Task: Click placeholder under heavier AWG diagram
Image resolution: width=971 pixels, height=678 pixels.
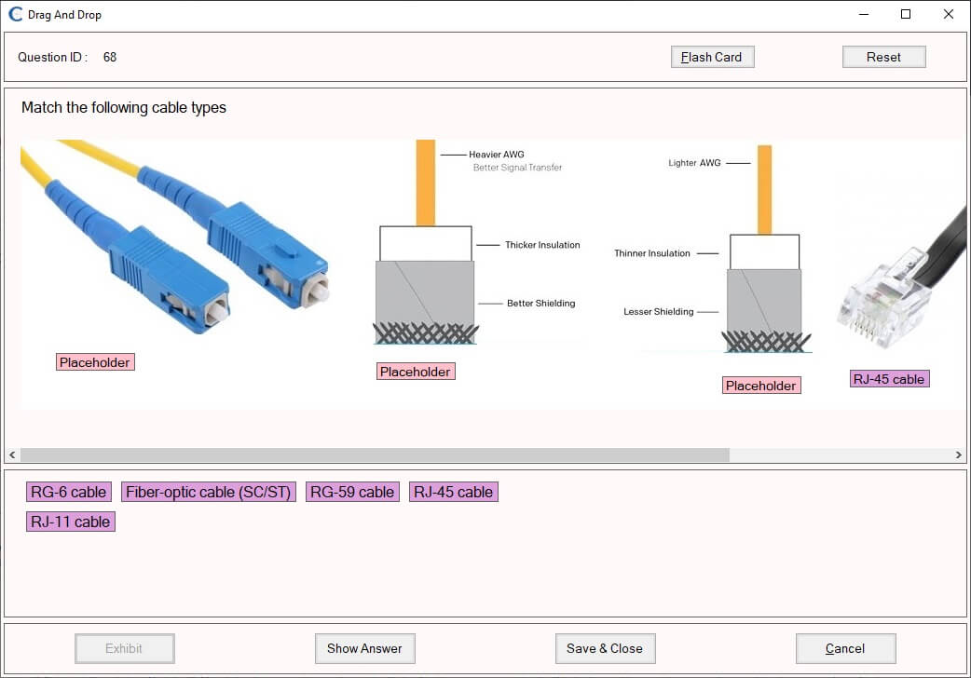Action: pos(416,372)
